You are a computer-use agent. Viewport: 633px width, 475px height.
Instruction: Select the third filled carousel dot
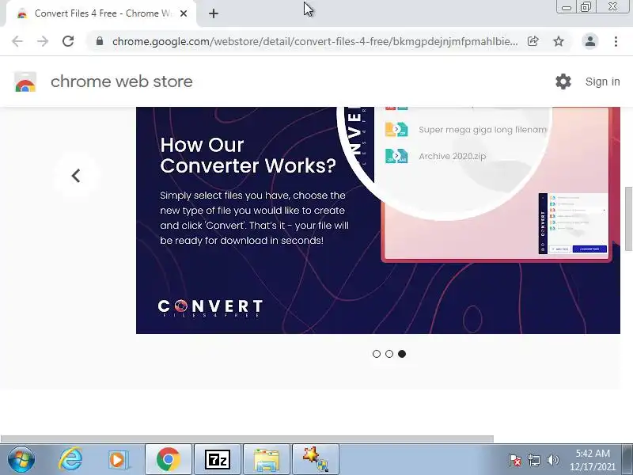(x=402, y=354)
